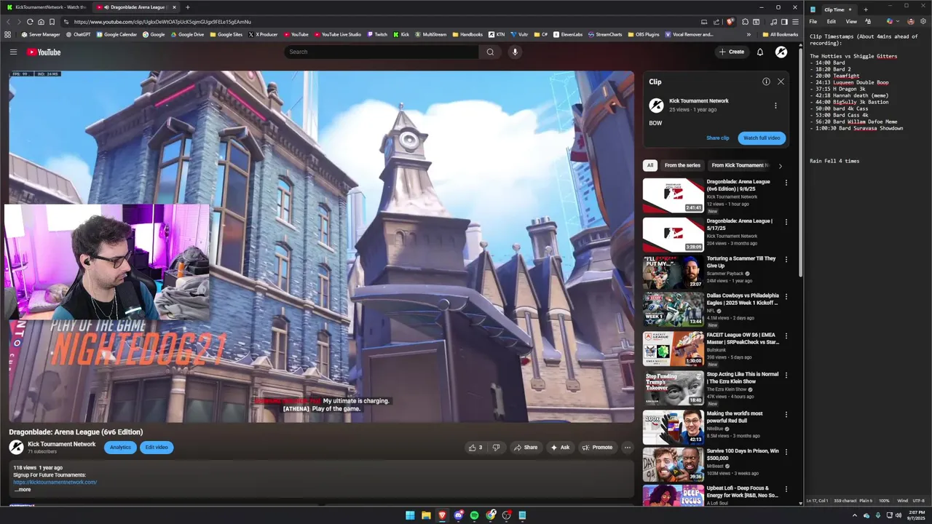The image size is (932, 524).
Task: Select From Kick Tournament Network chip
Action: tap(740, 165)
